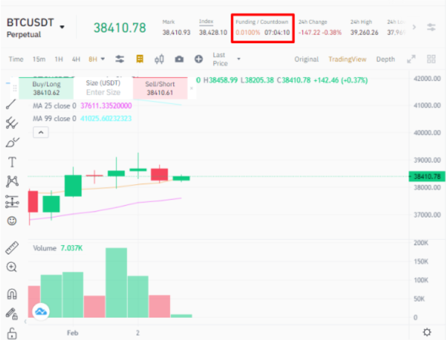The width and height of the screenshot is (446, 340).
Task: Open the indicators settings icon
Action: click(120, 59)
